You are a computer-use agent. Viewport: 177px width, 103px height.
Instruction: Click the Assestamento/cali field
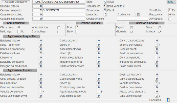click(x=98, y=49)
